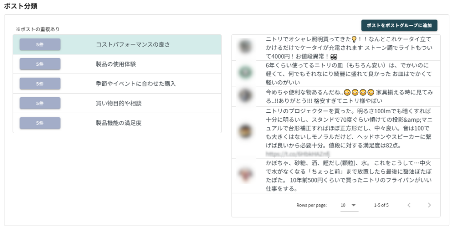Open the blurred link in the projector post
The height and width of the screenshot is (230, 455).
click(297, 154)
